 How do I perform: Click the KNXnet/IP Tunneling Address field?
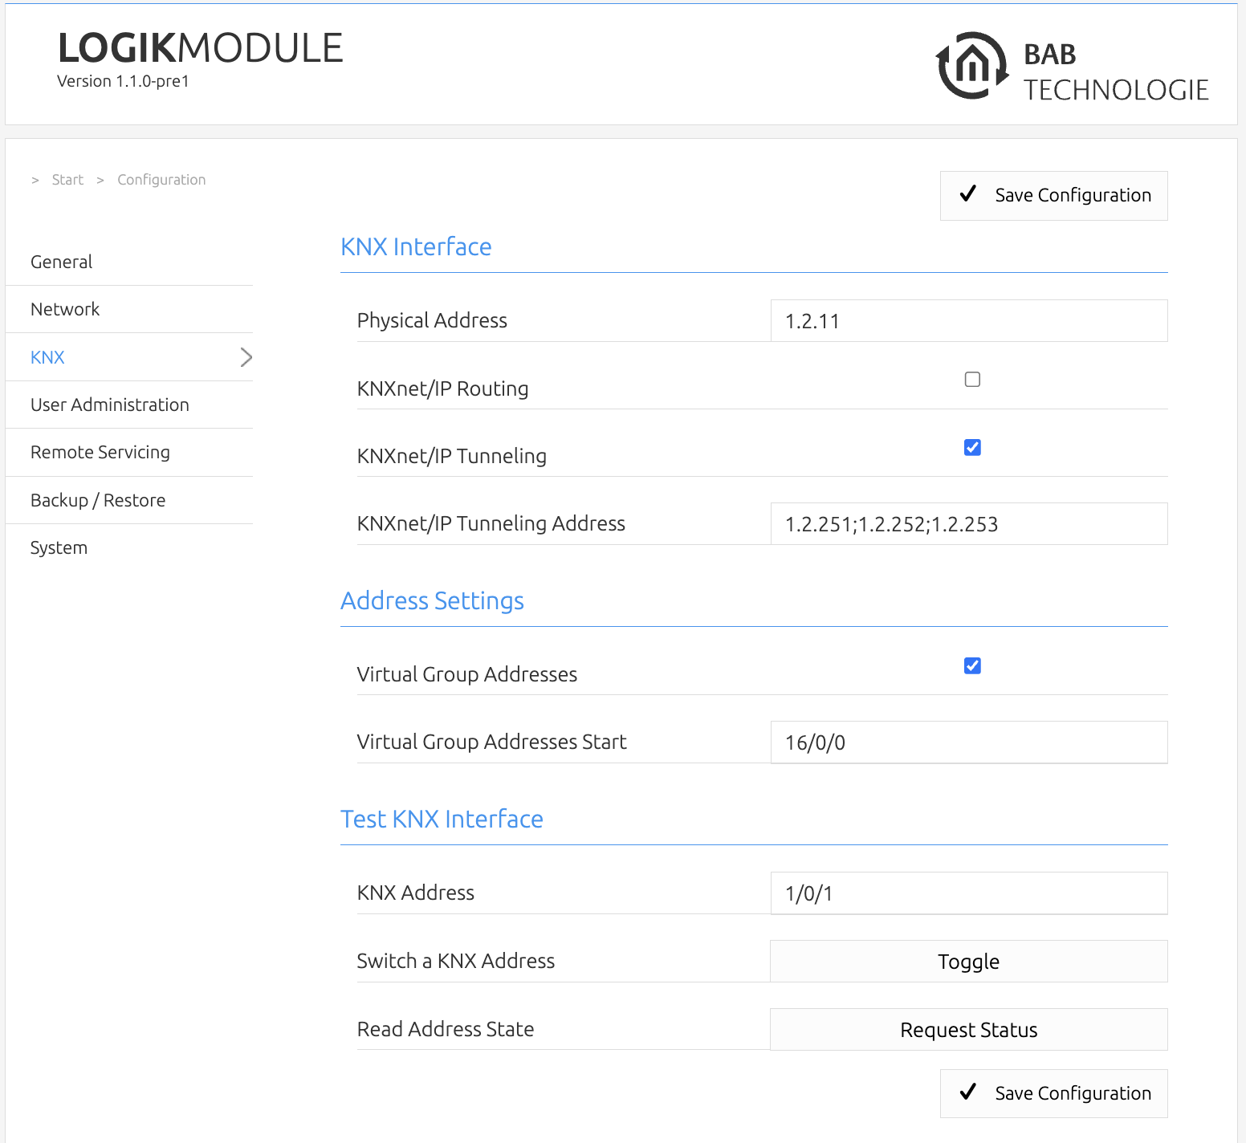(x=969, y=524)
